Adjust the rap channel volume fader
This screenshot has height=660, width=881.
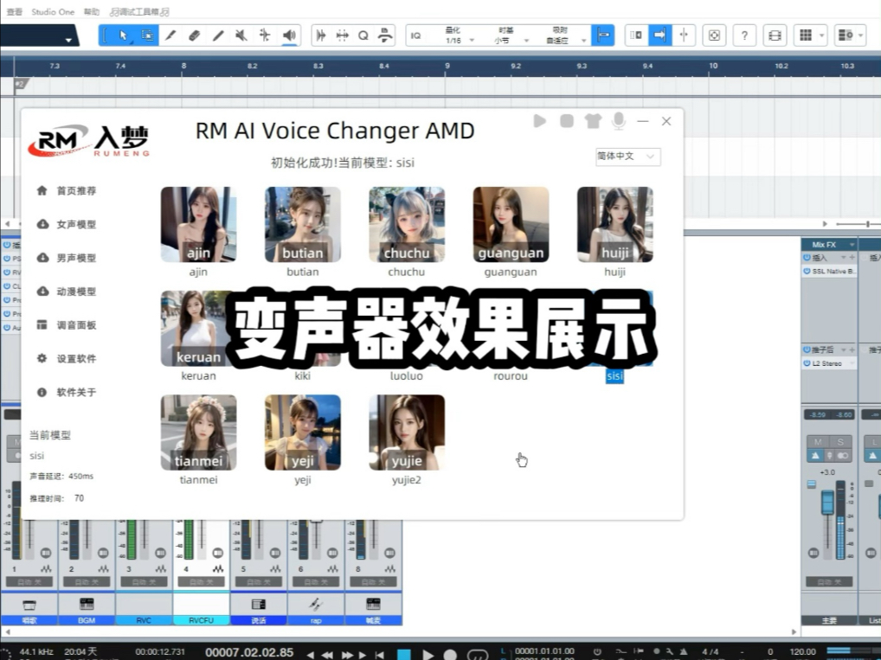(x=317, y=522)
